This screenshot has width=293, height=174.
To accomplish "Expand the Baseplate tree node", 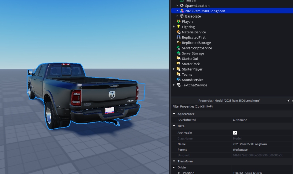I will 177,16.
